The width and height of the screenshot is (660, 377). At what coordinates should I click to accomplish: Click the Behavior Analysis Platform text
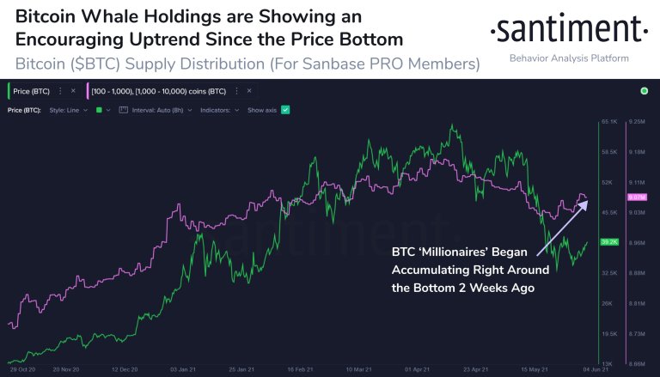pyautogui.click(x=569, y=58)
